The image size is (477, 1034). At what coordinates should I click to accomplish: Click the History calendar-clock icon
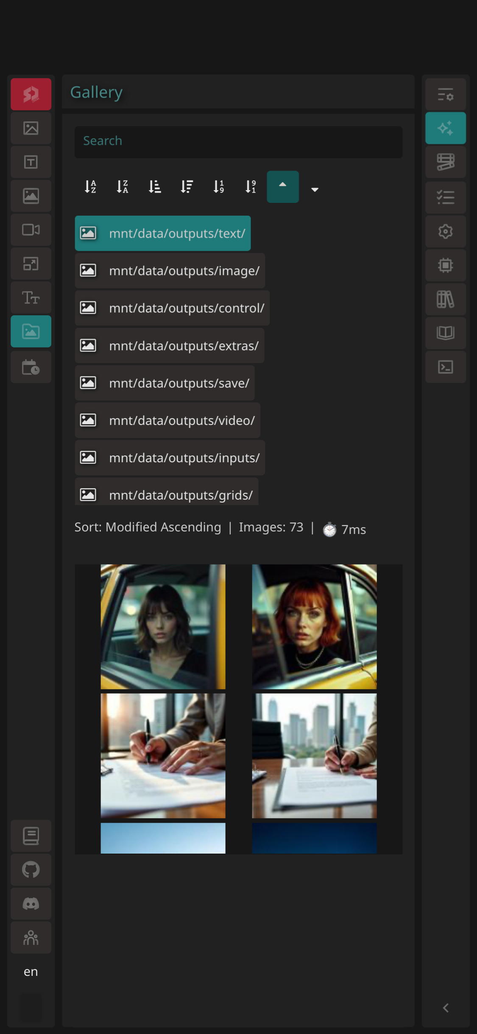[x=31, y=367]
